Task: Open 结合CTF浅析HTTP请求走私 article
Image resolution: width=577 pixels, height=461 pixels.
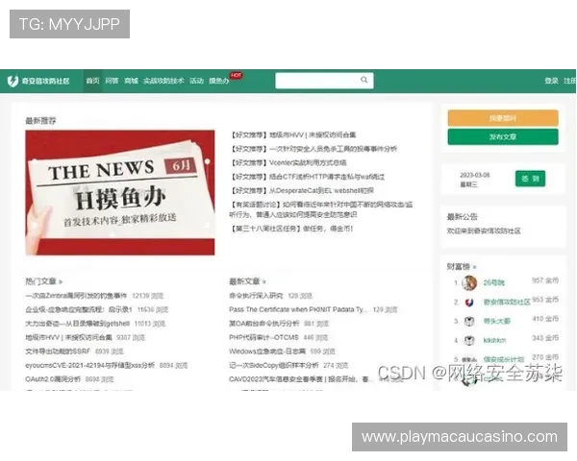Action: (308, 177)
